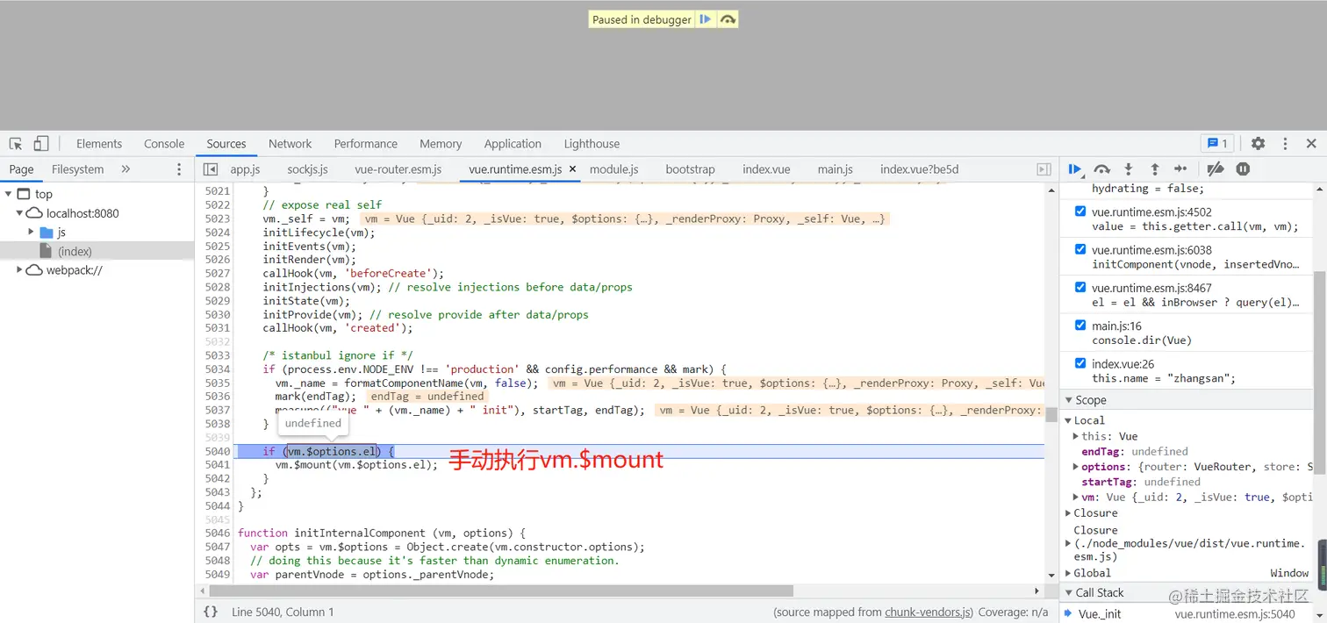Uncheck breakpoint vue.runtime.esm.js:8467
This screenshot has width=1327, height=623.
coord(1080,287)
